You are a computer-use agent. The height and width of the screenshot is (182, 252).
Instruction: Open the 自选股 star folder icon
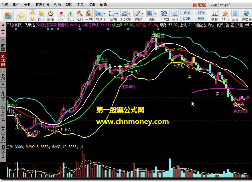point(99,14)
